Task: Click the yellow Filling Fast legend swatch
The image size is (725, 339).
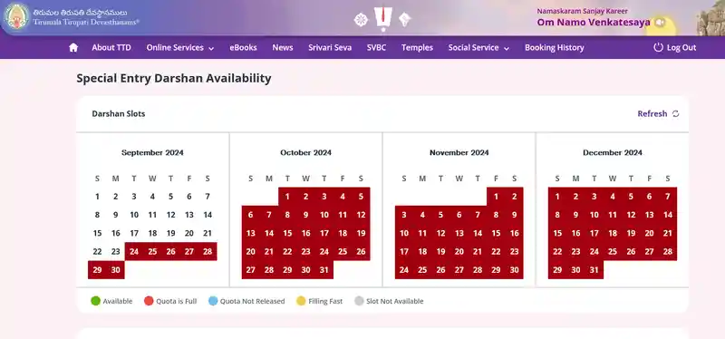Action: click(x=301, y=301)
